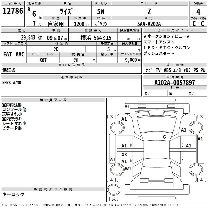Select the キーロック office notice text
The height and width of the screenshot is (208, 208).
point(13,194)
